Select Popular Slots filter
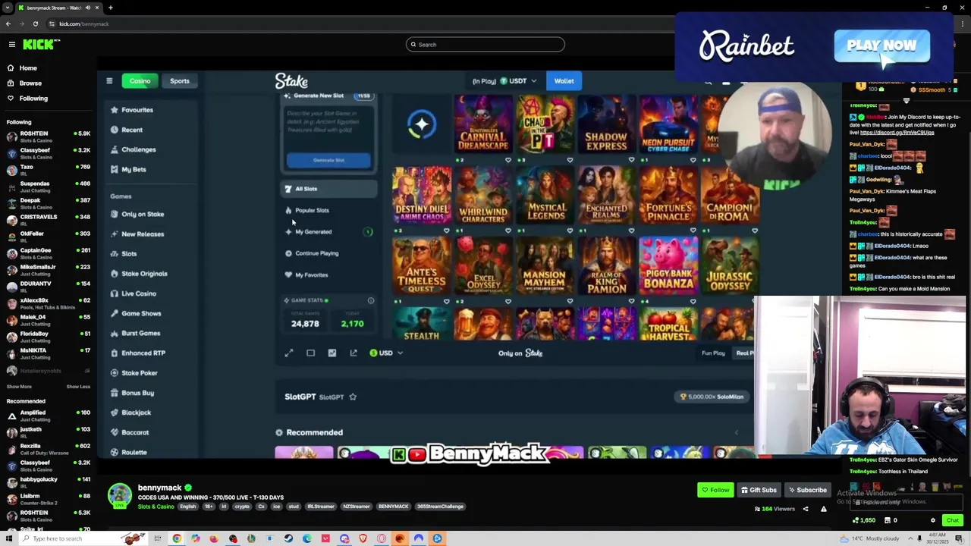 point(329,210)
